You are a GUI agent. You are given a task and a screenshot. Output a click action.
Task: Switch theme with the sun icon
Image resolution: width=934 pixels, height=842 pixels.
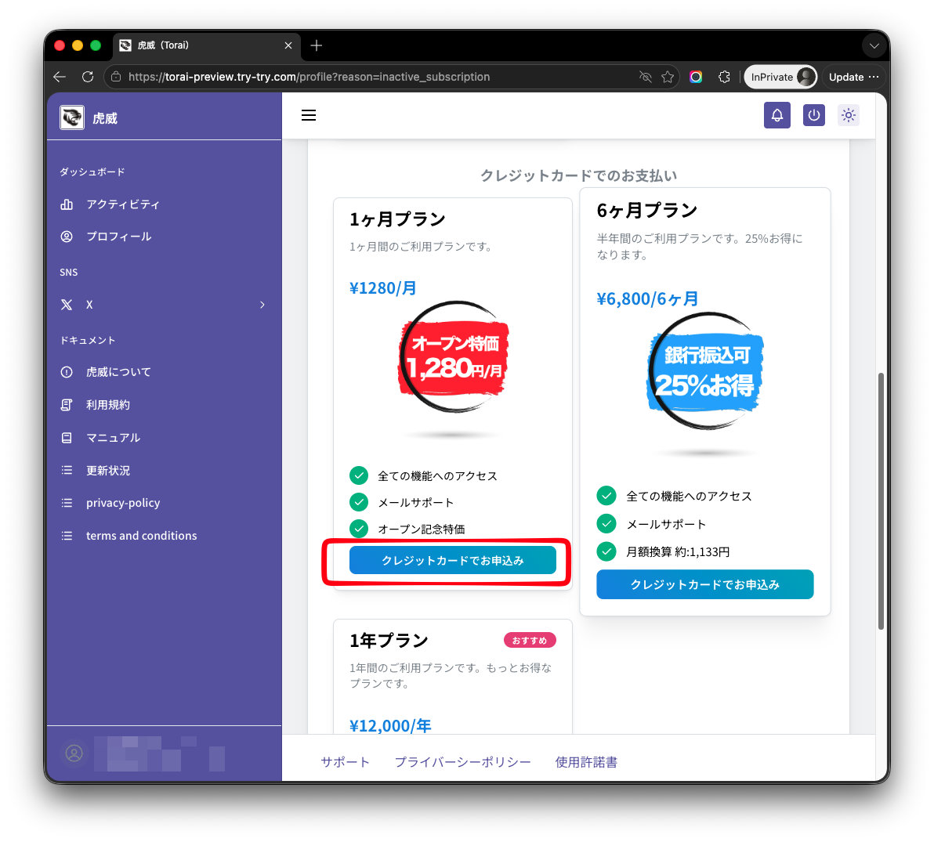coord(849,115)
